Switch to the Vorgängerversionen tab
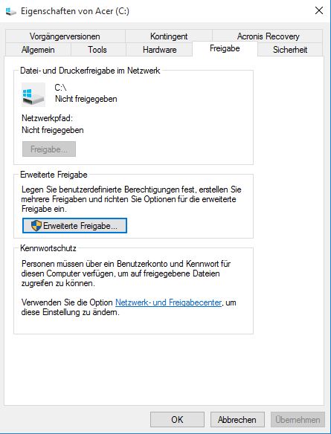Image resolution: width=331 pixels, height=434 pixels. coord(65,36)
